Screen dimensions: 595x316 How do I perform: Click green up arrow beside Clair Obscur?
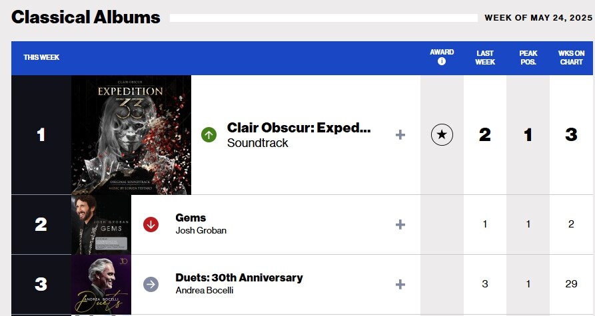[x=209, y=135]
